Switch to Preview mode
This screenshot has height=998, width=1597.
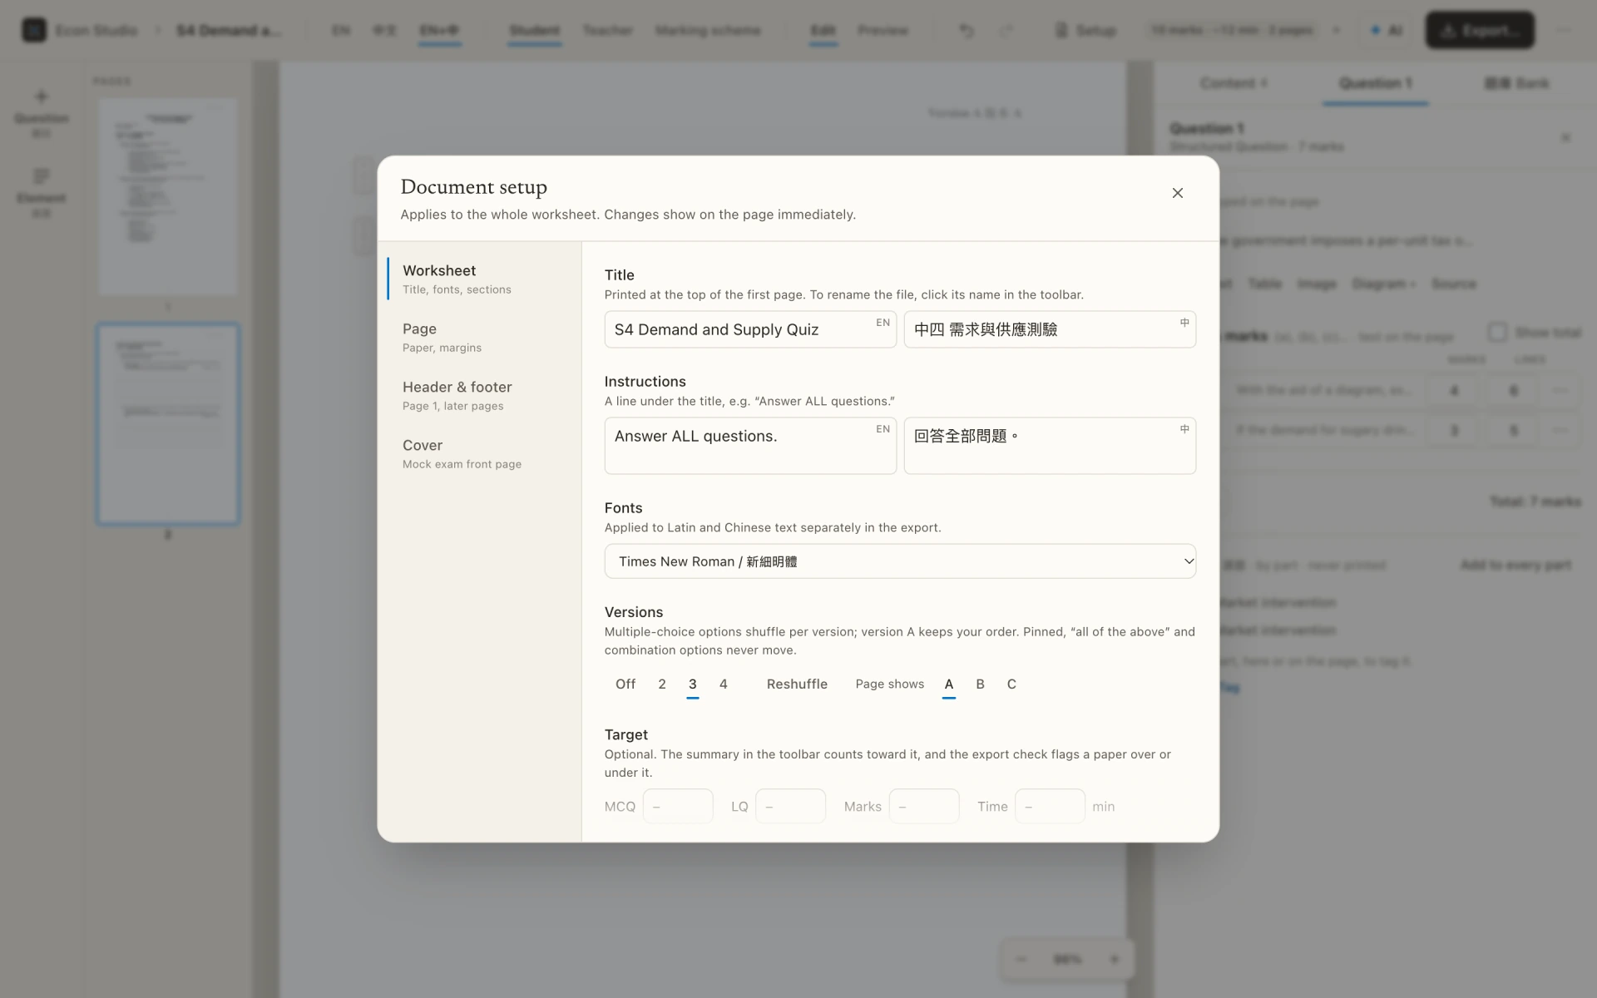click(883, 30)
